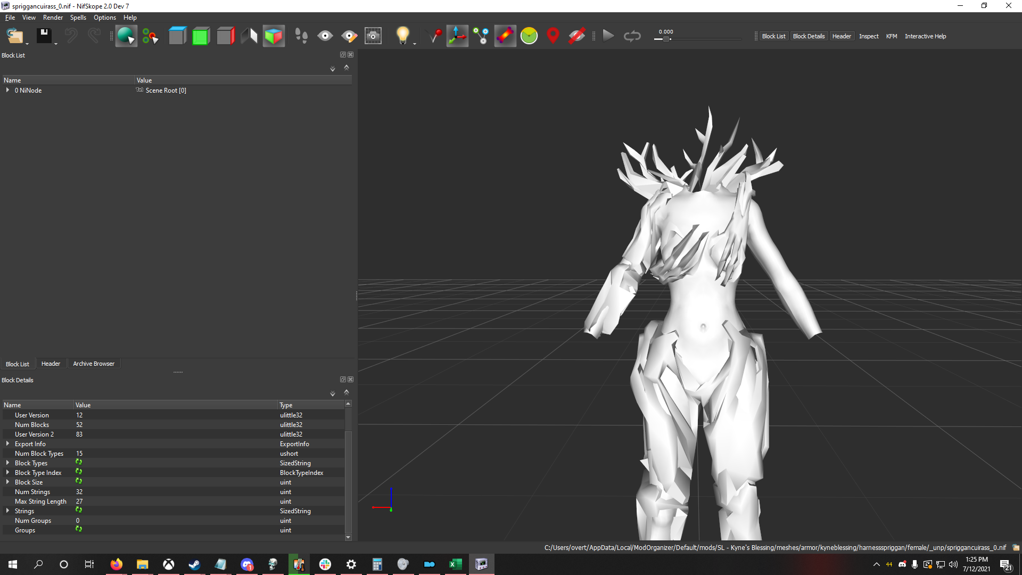Toggle Header button in top toolbar
The height and width of the screenshot is (575, 1022).
842,36
